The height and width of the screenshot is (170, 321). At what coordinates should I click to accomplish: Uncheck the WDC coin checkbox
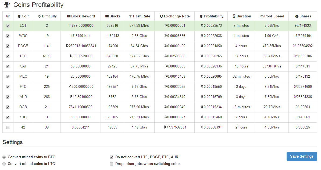point(8,36)
